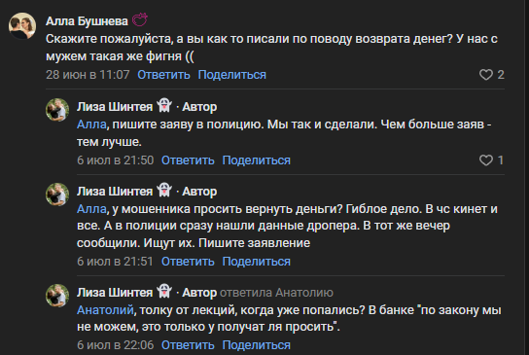Click the emoji status next to Алла Бушнева
This screenshot has width=529, height=355.
140,19
